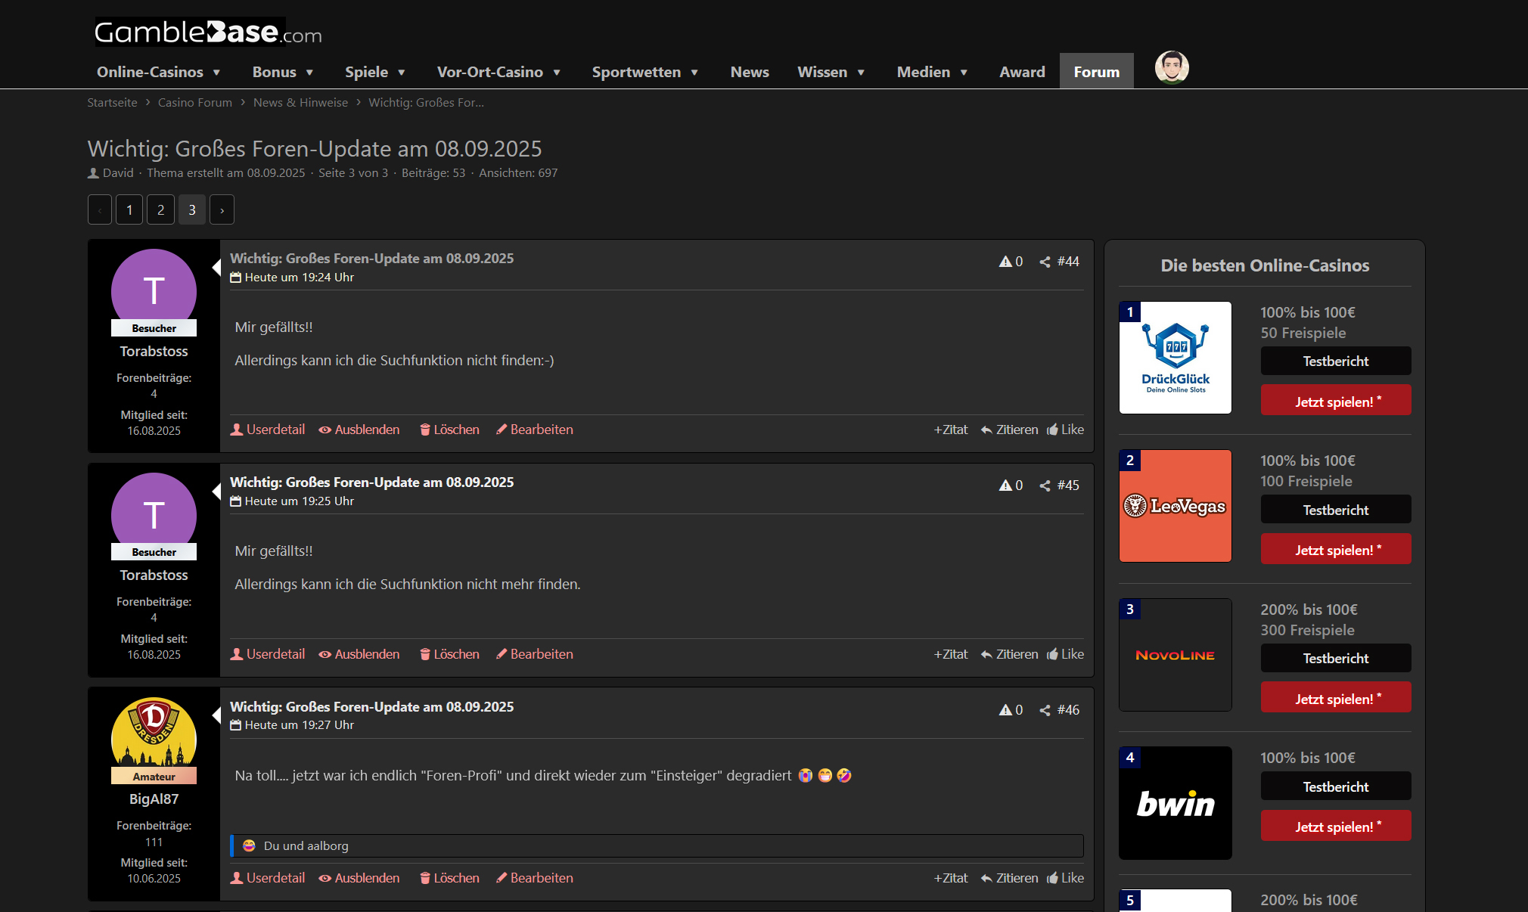Click warning triangle icon on post #45

tap(1005, 485)
